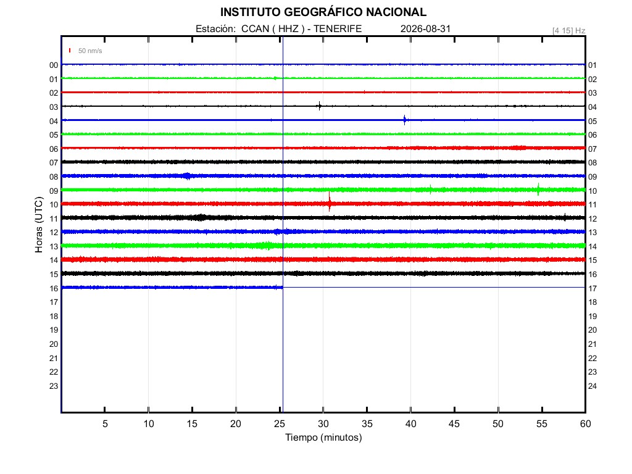Click right hour label 10
Screen dimensions: 632x474
pos(592,191)
